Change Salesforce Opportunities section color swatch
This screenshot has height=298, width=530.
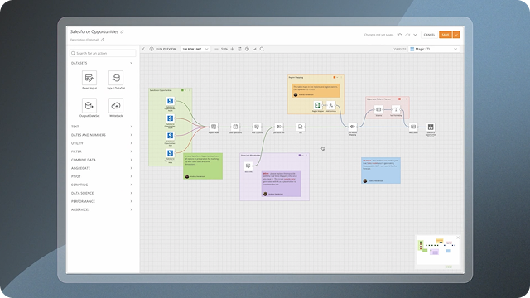tap(182, 90)
